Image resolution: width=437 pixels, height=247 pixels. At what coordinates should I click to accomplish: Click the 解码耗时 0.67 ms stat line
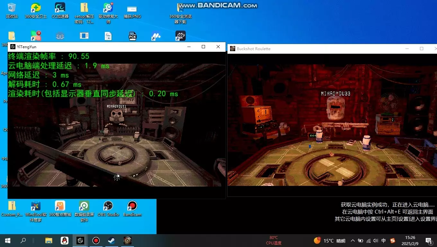(x=45, y=85)
